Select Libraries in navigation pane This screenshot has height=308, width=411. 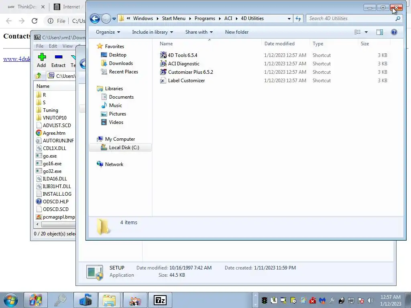[114, 89]
